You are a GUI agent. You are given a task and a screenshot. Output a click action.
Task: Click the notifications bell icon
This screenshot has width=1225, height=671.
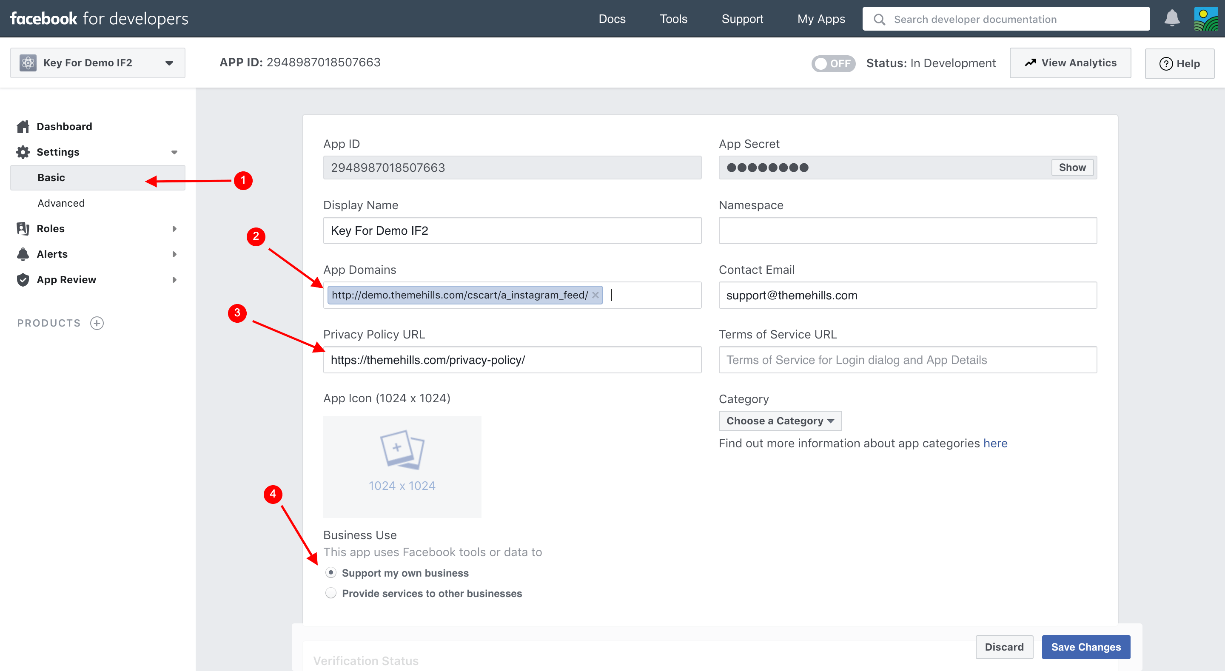point(1172,19)
